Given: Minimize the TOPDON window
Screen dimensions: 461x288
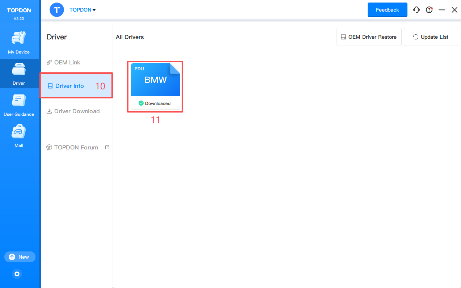Looking at the screenshot, I should click(442, 10).
